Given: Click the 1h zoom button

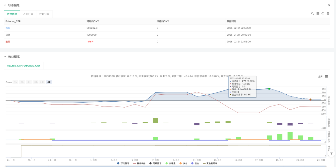Looking at the screenshot, I should coord(16,82).
